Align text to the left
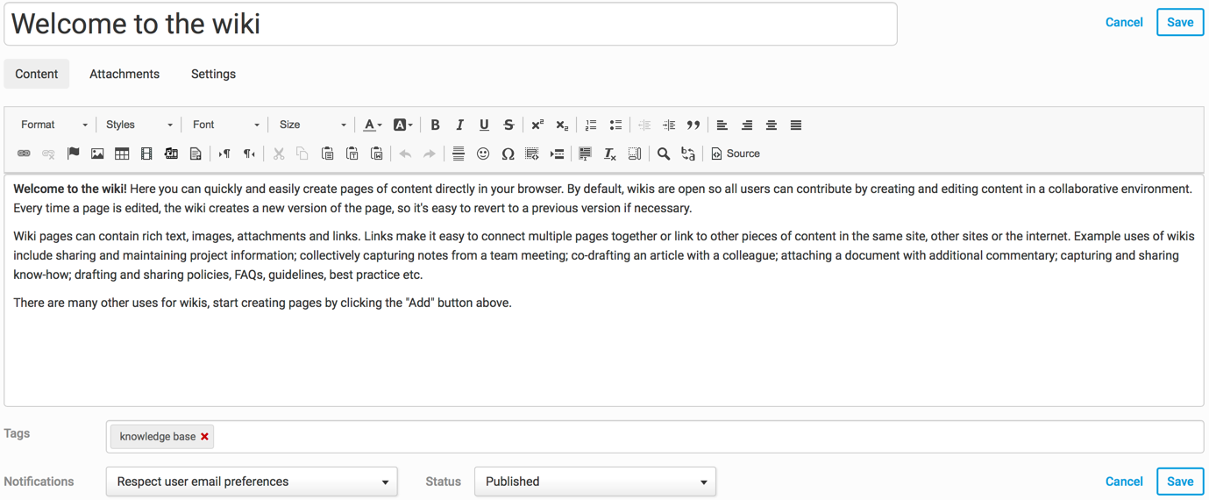The height and width of the screenshot is (500, 1209). click(x=722, y=125)
